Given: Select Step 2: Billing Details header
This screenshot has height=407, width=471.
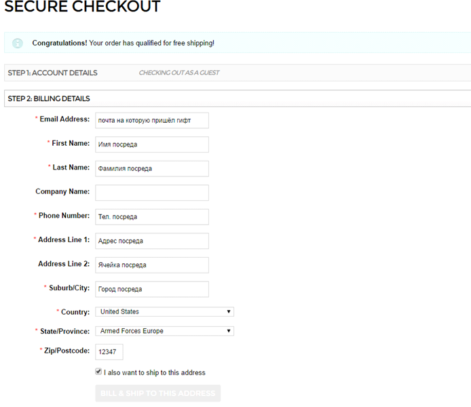Looking at the screenshot, I should (49, 99).
